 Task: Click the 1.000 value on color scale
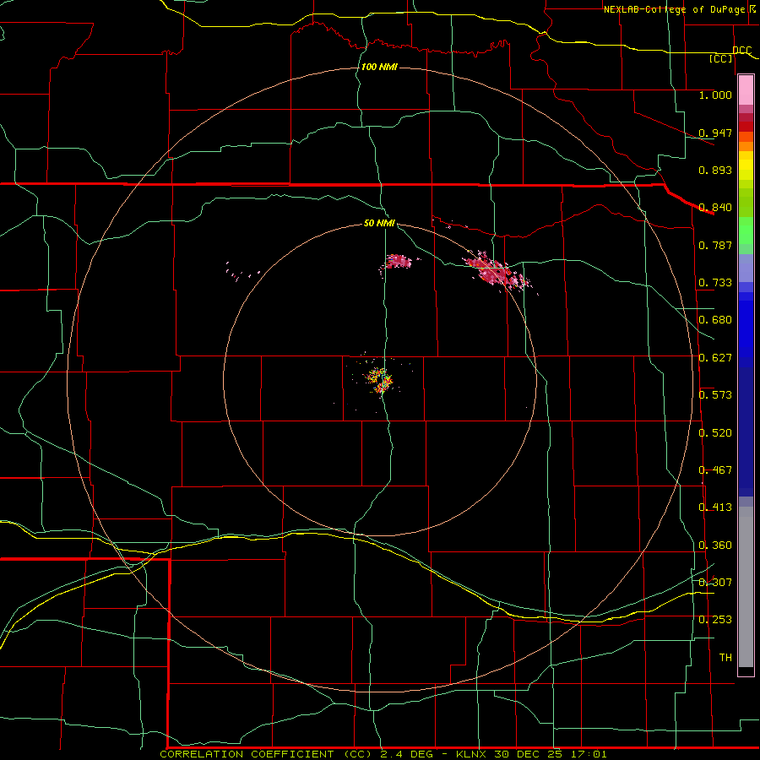(715, 95)
